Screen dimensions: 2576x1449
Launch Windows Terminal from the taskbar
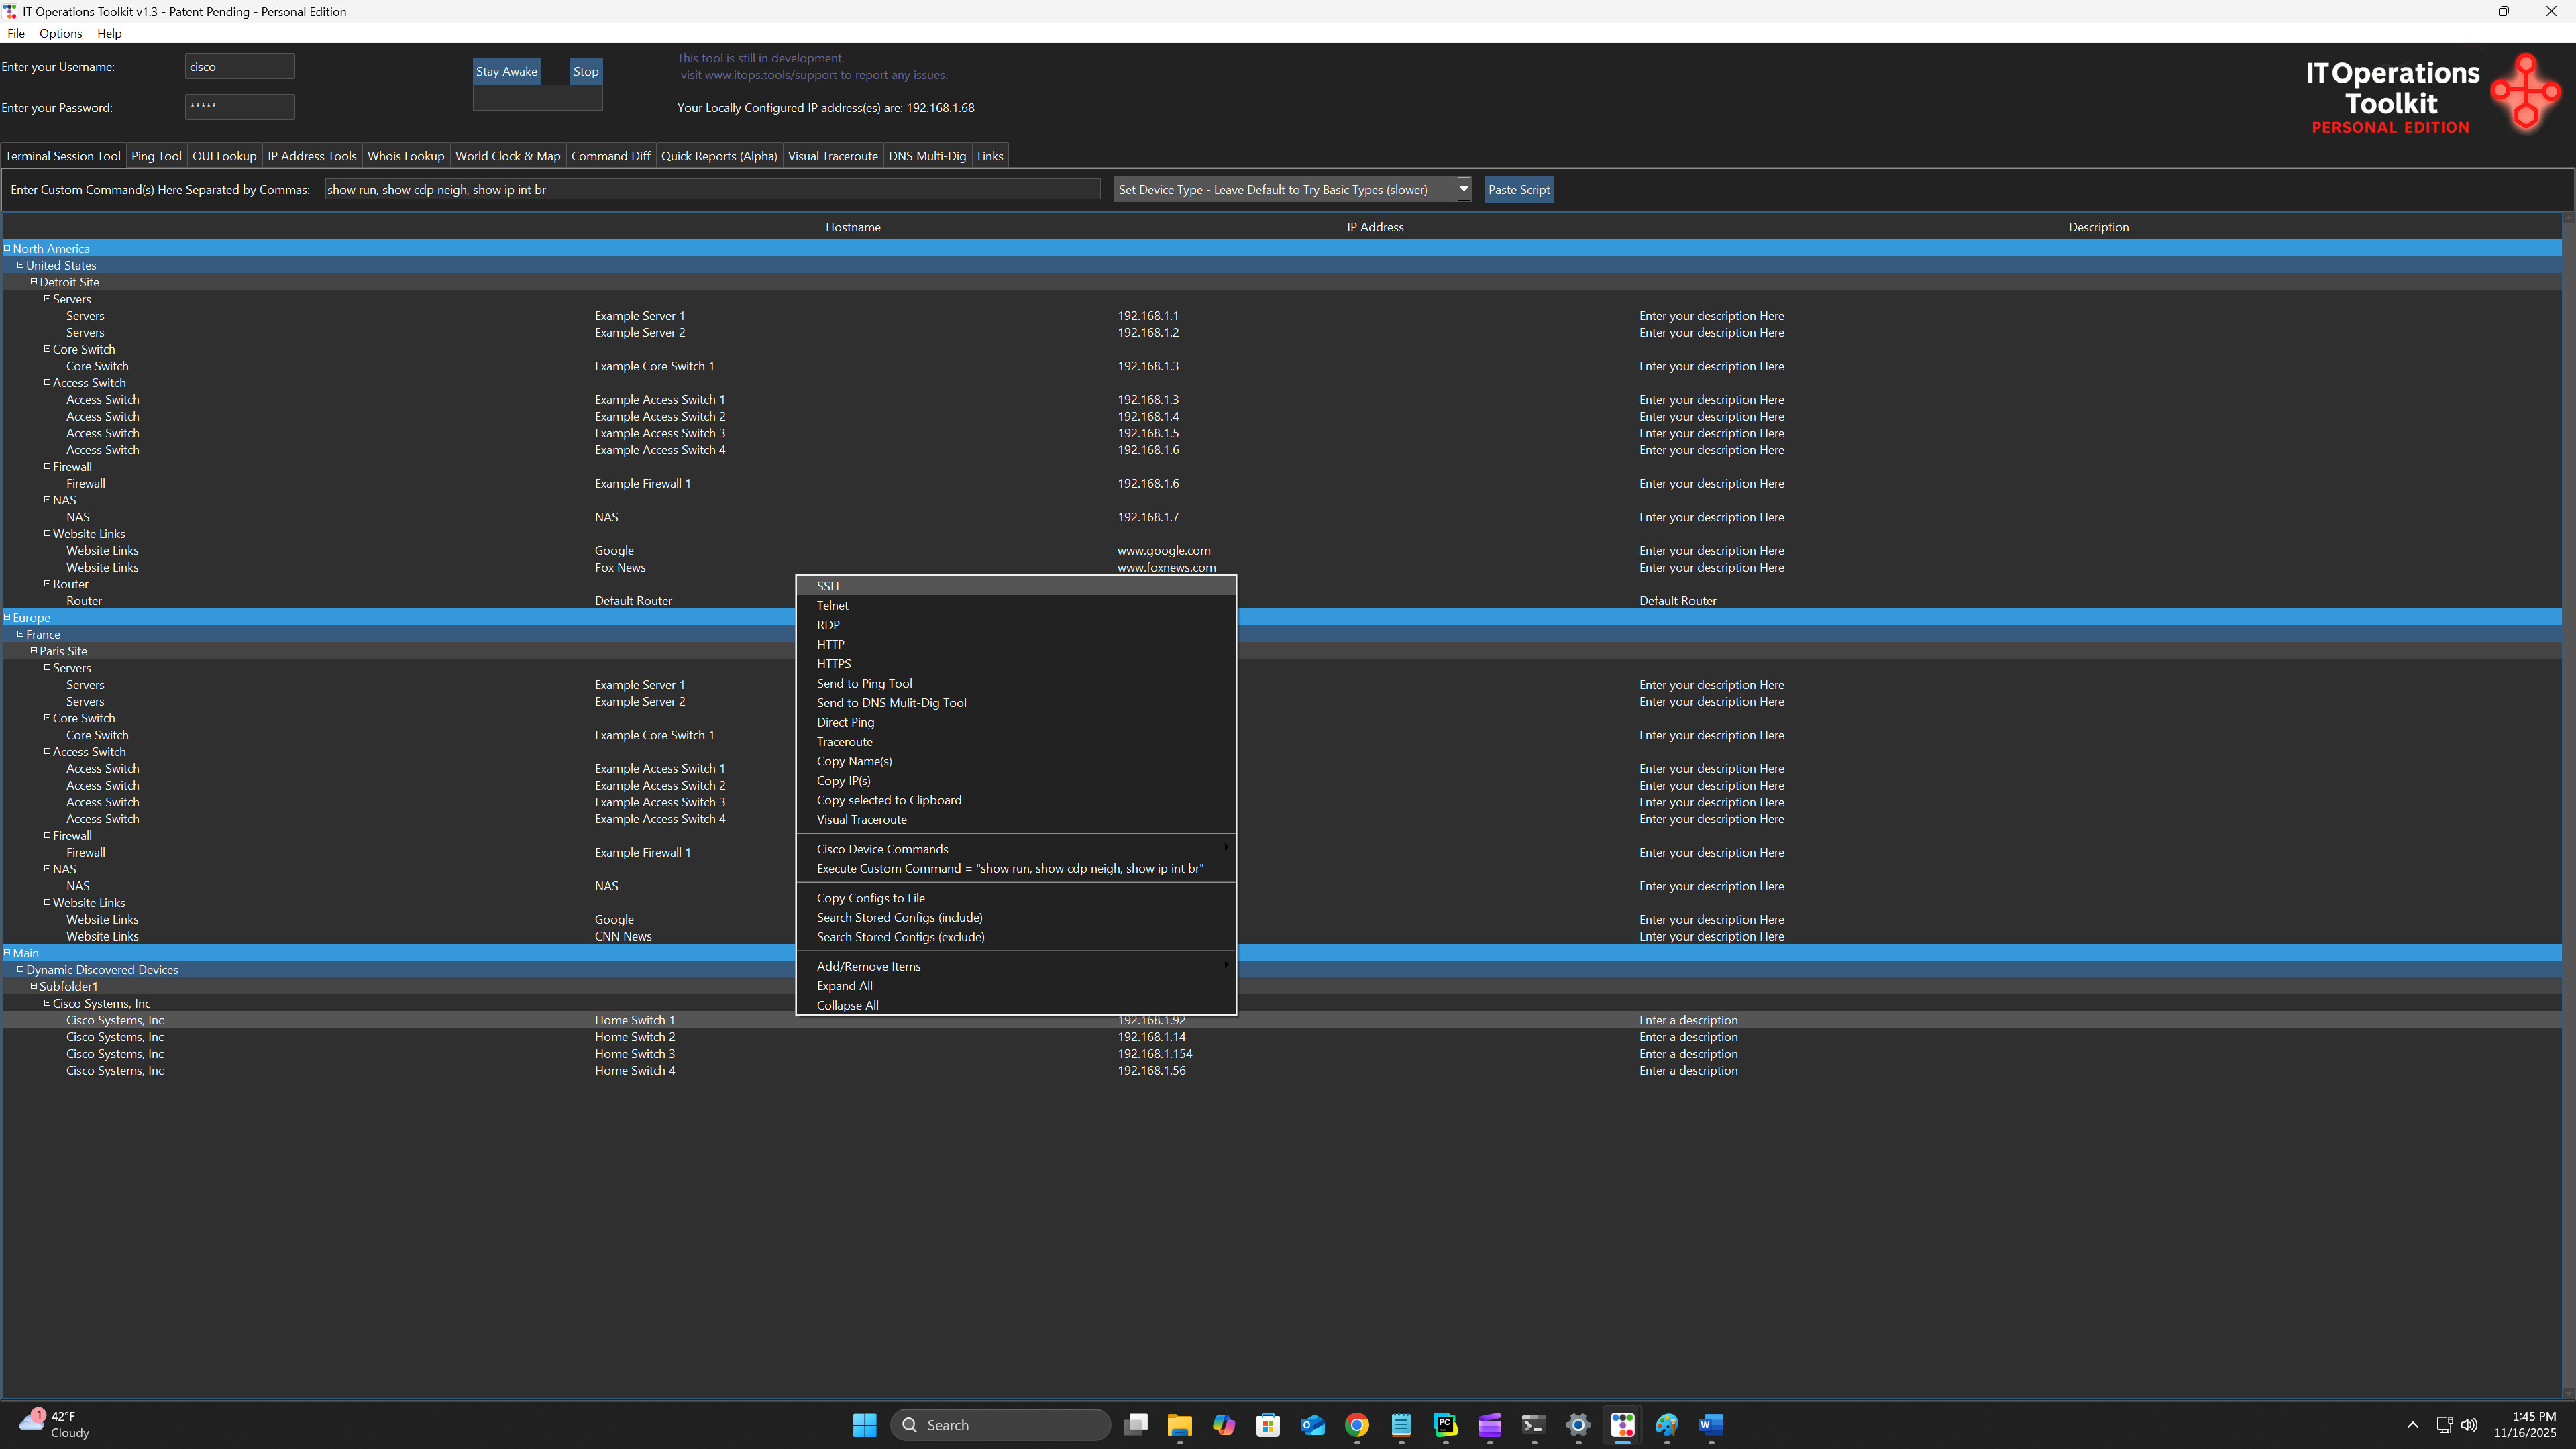coord(1533,1424)
